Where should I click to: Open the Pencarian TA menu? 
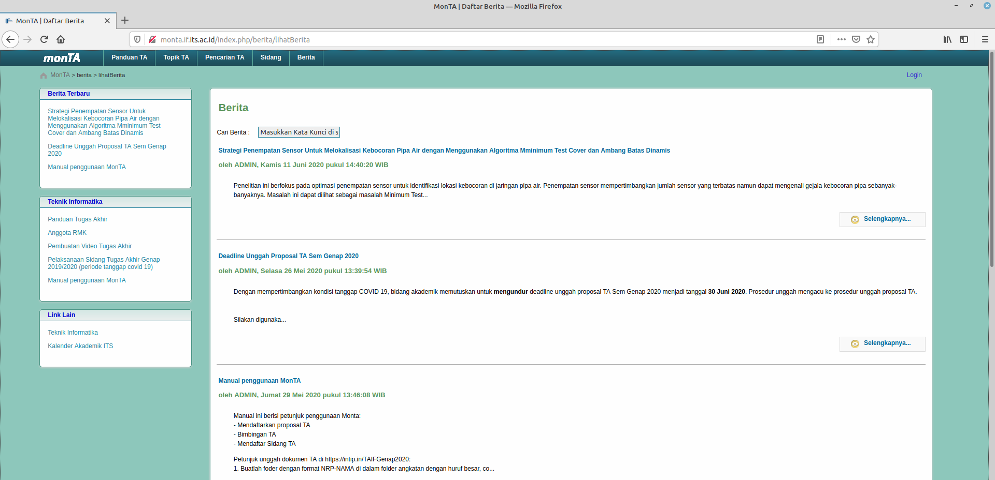(224, 57)
